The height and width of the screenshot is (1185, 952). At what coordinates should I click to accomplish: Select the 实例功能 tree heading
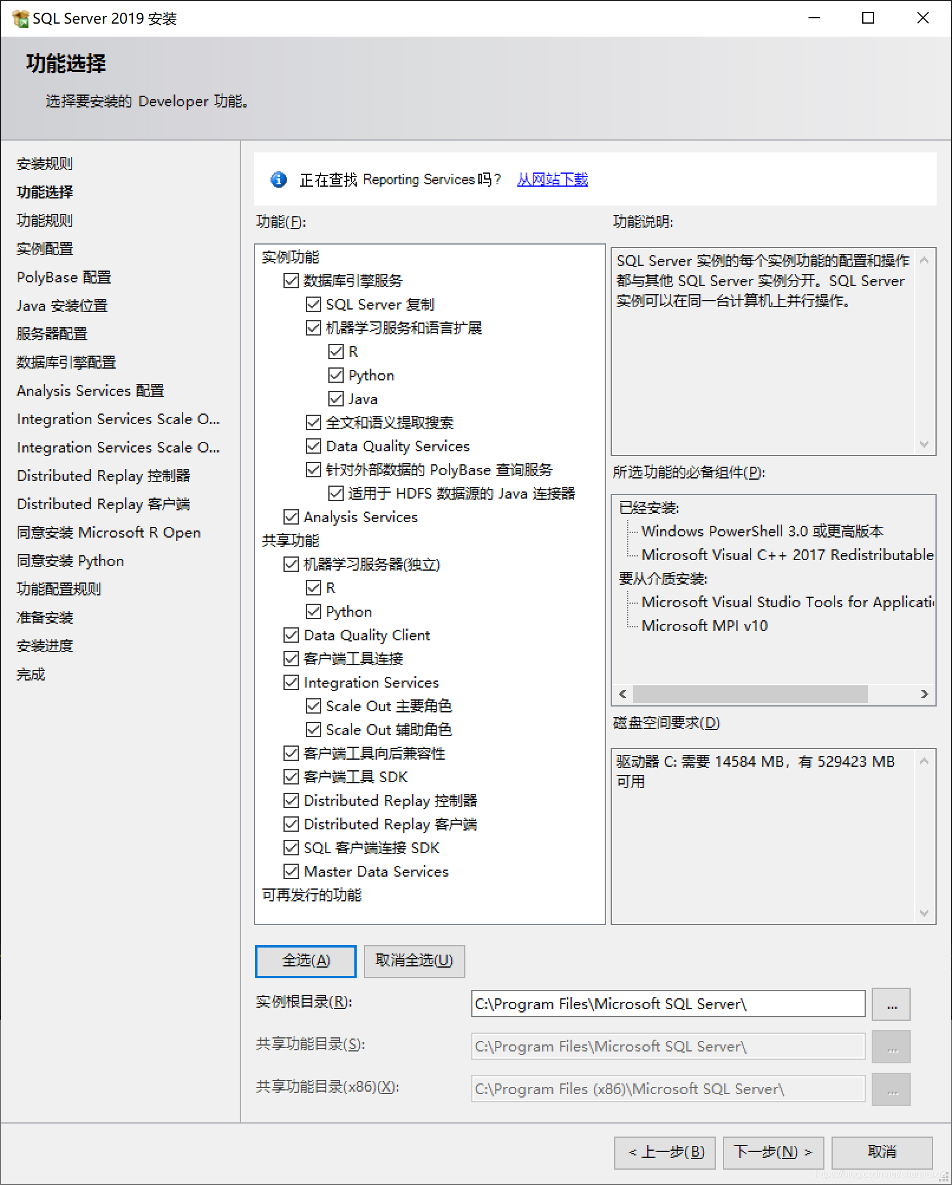click(290, 257)
